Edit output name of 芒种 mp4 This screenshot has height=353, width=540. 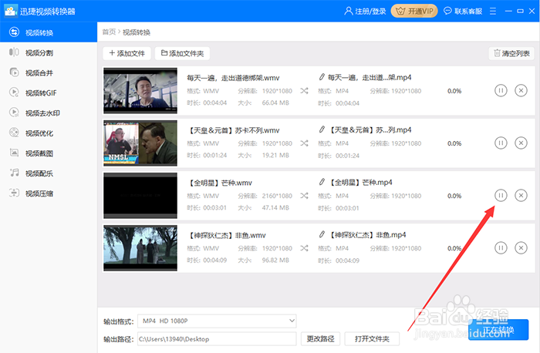[322, 182]
